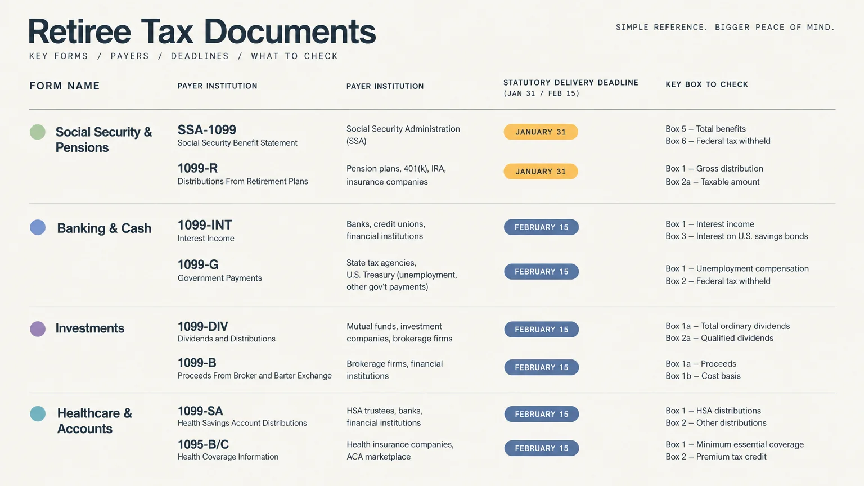Click the green dot beside Social Security & Pensions

(38, 132)
